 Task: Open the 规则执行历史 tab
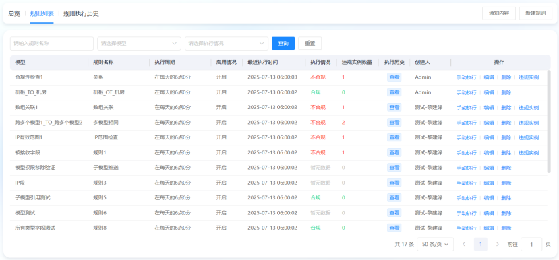click(x=81, y=14)
